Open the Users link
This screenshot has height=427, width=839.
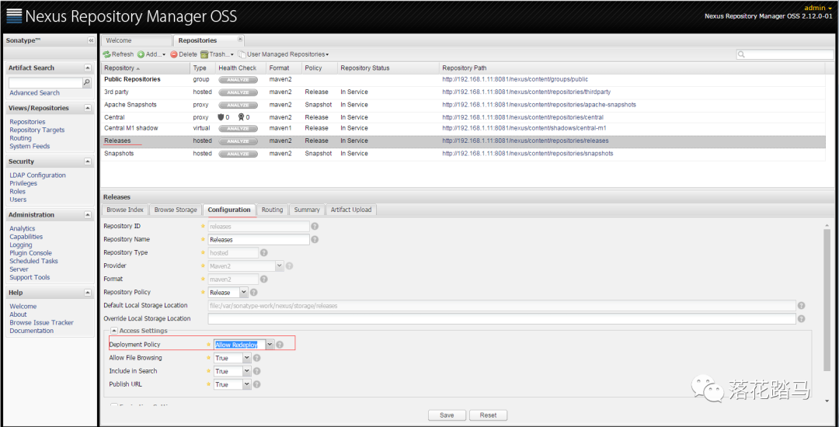coord(18,200)
